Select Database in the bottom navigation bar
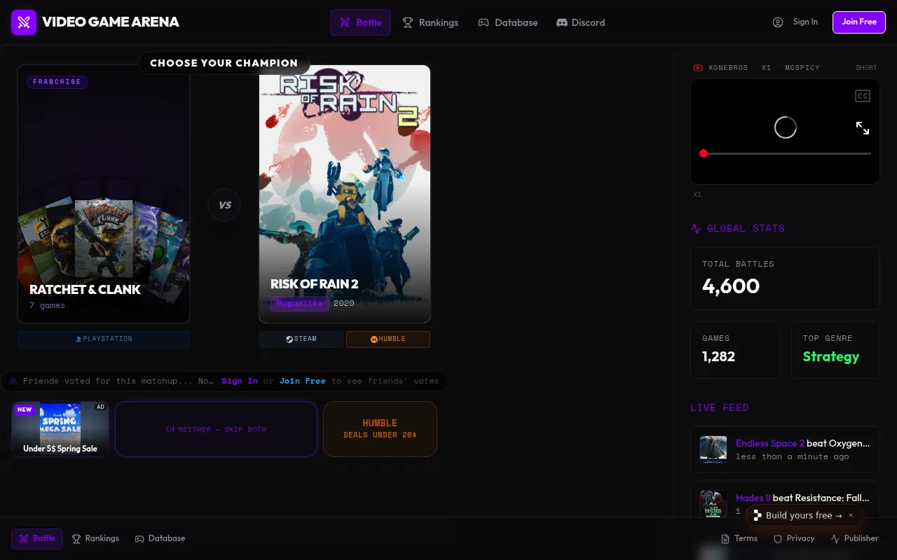The height and width of the screenshot is (560, 897). (x=160, y=538)
